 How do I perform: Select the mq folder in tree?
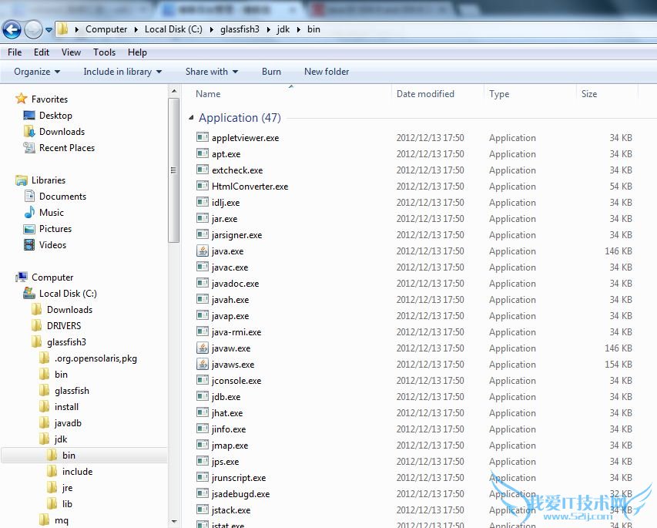tap(61, 520)
